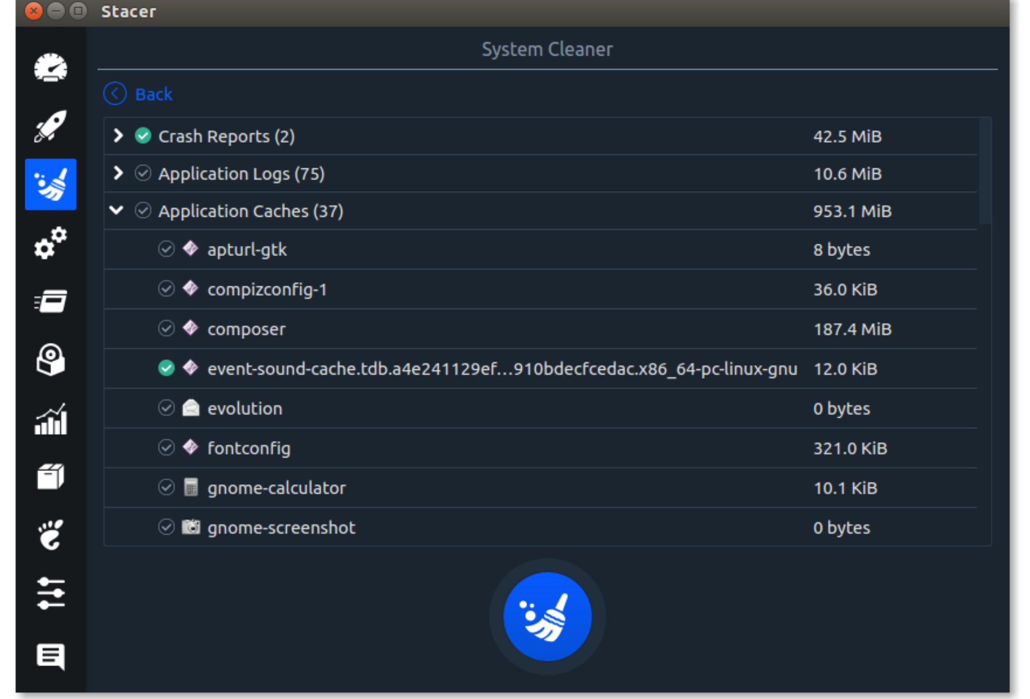Screen dimensions: 1030x699
Task: Check the fontconfig cache checkbox
Action: (166, 448)
